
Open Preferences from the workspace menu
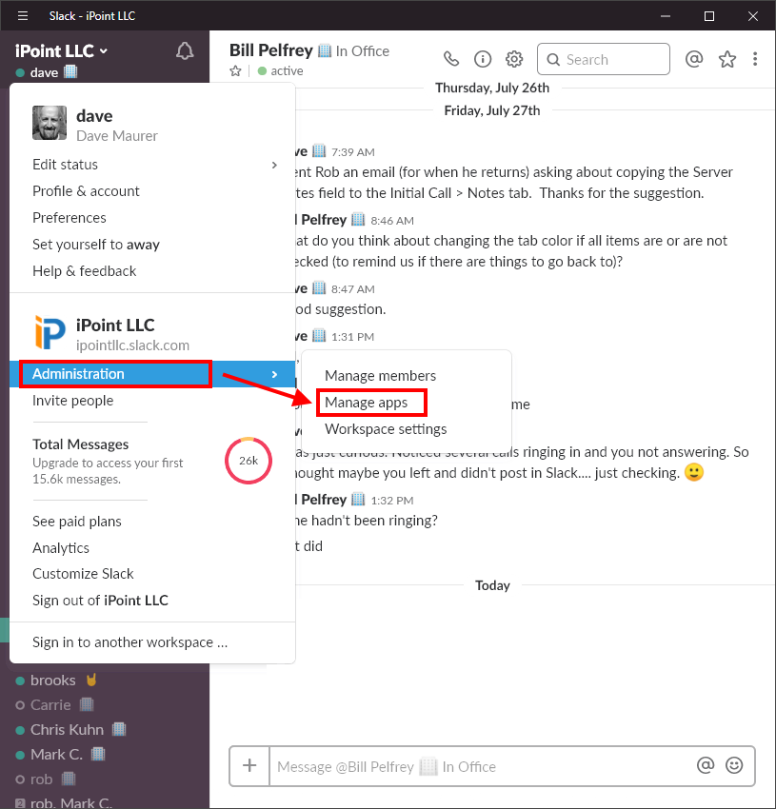point(70,217)
